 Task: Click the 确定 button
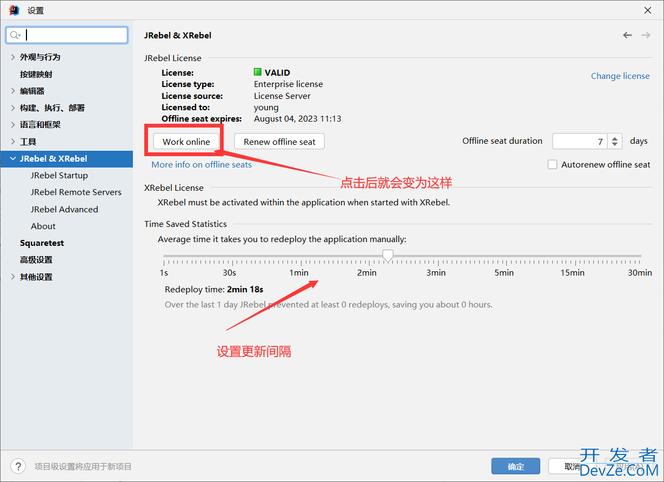point(516,466)
